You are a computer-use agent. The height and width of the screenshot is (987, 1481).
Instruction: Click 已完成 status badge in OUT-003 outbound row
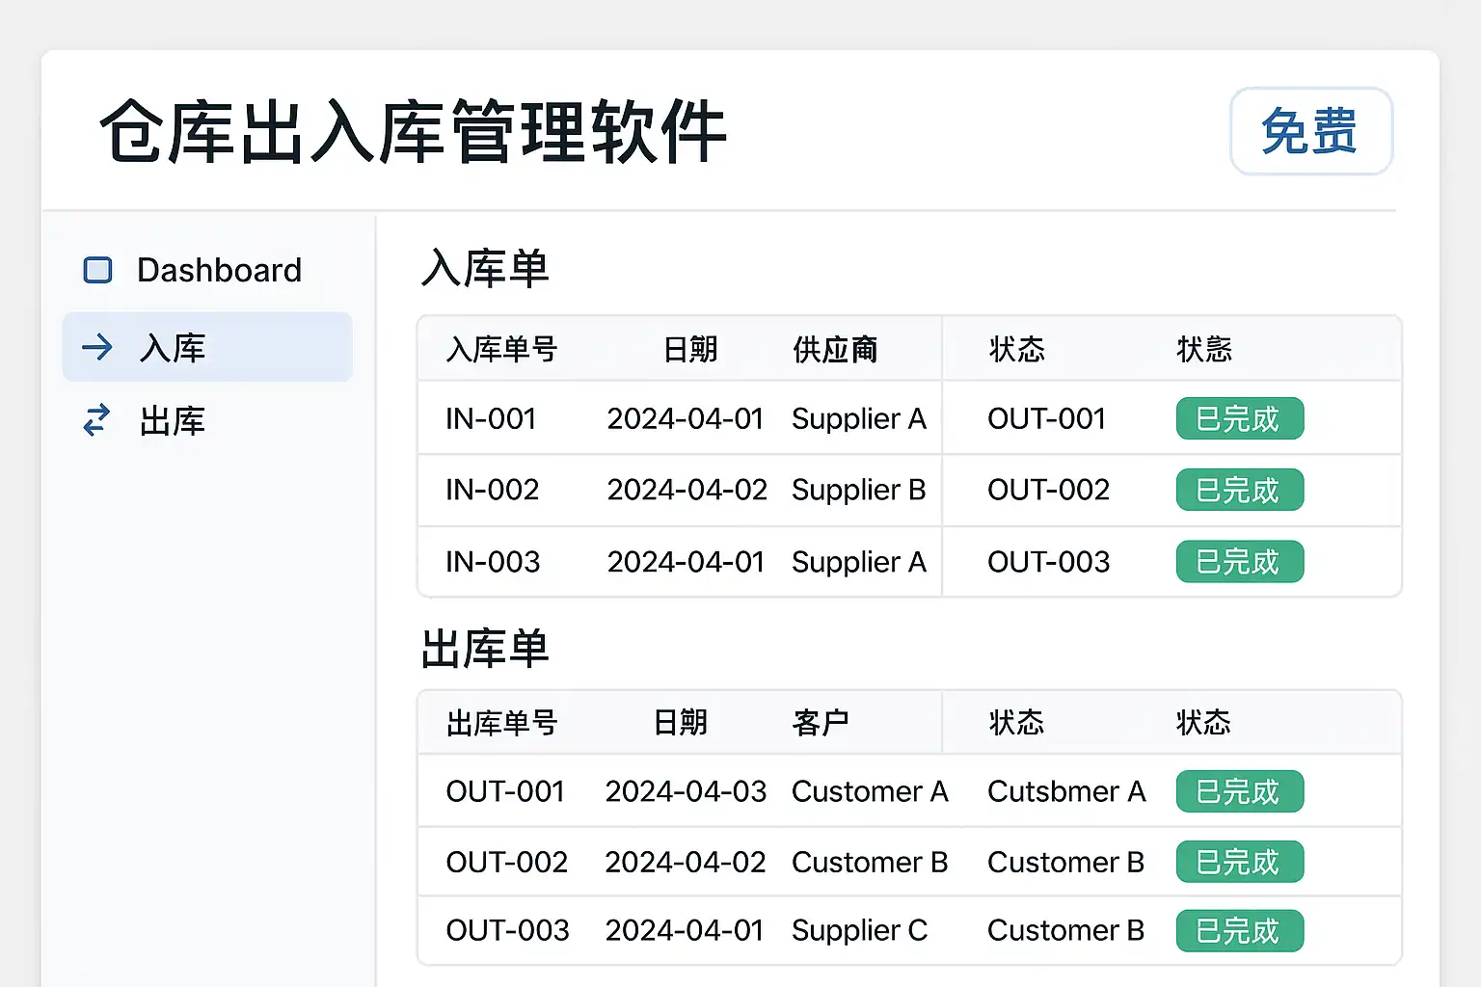[1239, 930]
